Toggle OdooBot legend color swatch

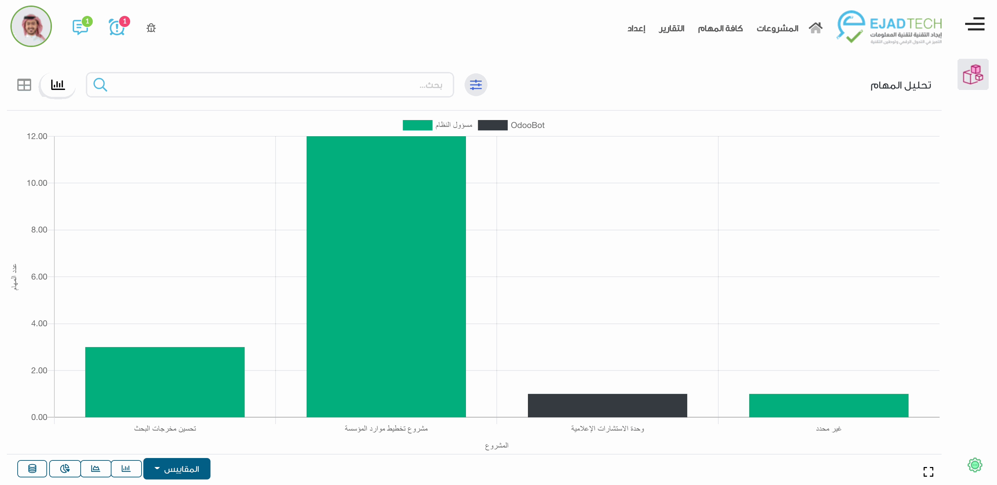click(x=492, y=125)
